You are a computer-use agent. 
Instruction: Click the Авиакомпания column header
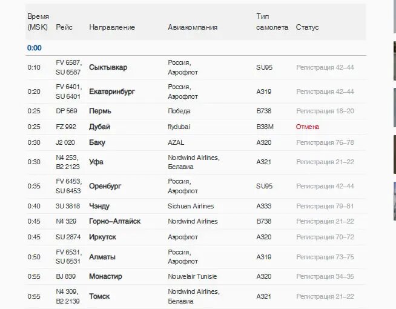pyautogui.click(x=193, y=27)
